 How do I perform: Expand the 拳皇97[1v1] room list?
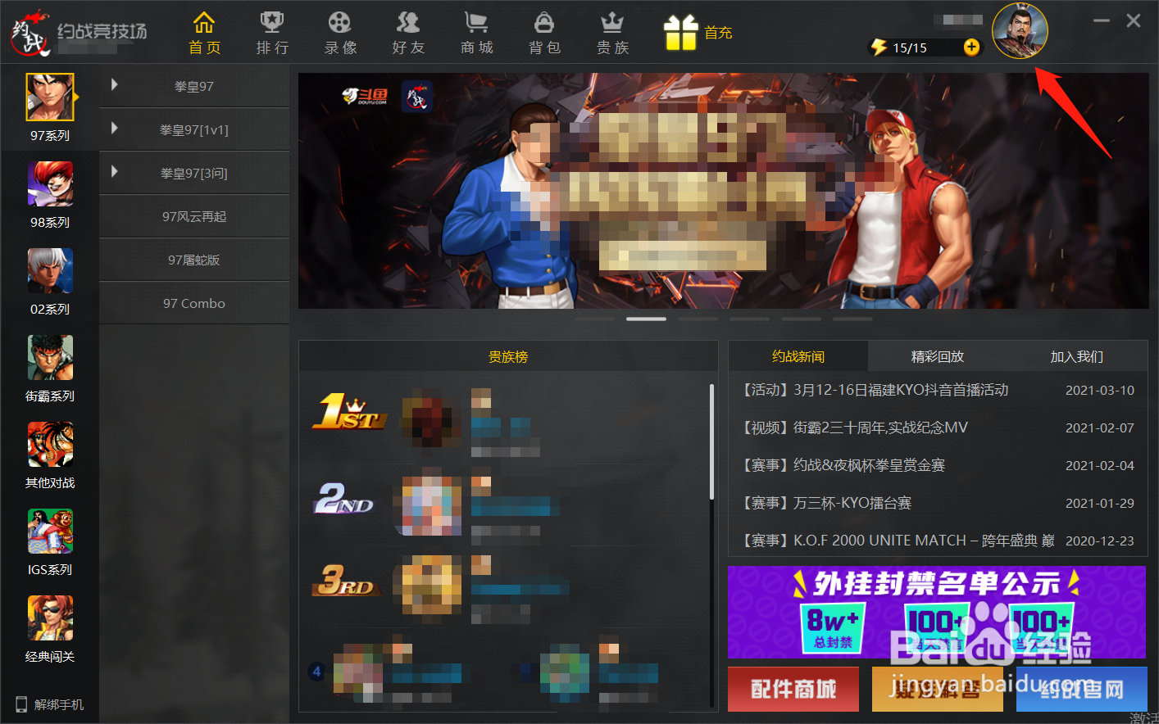(x=114, y=128)
